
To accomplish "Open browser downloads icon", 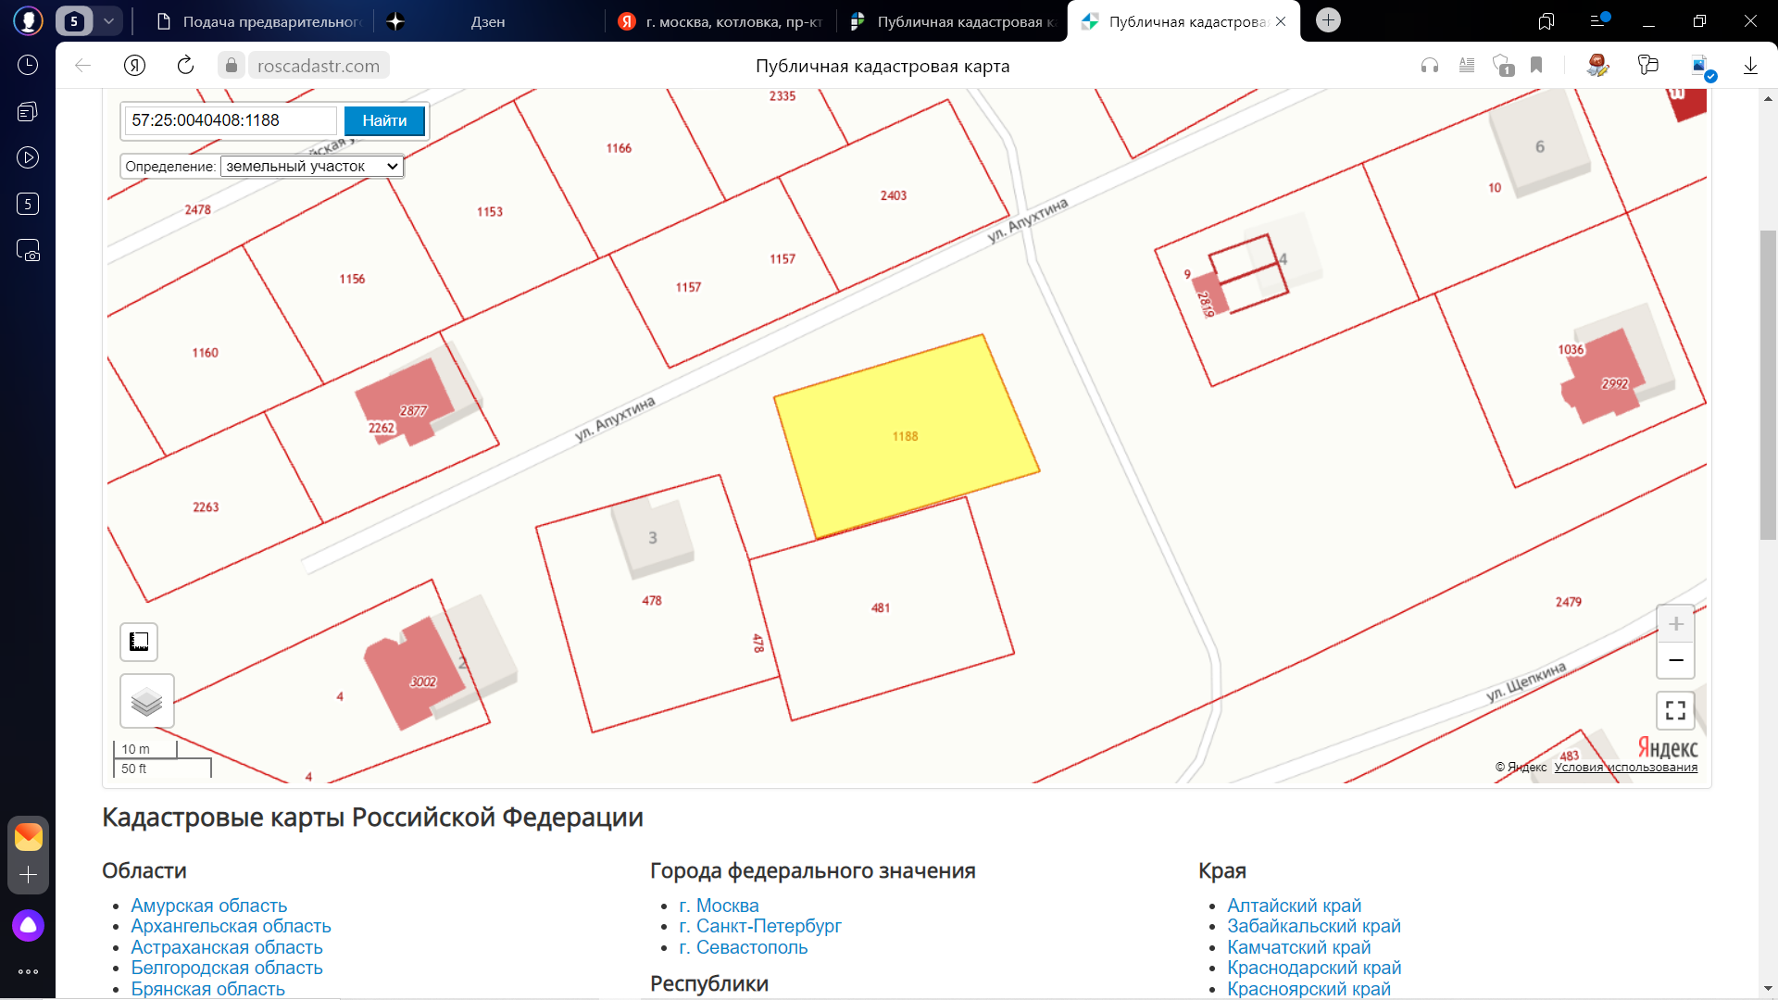I will click(x=1750, y=65).
